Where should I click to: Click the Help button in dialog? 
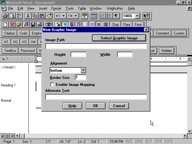[x=72, y=106]
